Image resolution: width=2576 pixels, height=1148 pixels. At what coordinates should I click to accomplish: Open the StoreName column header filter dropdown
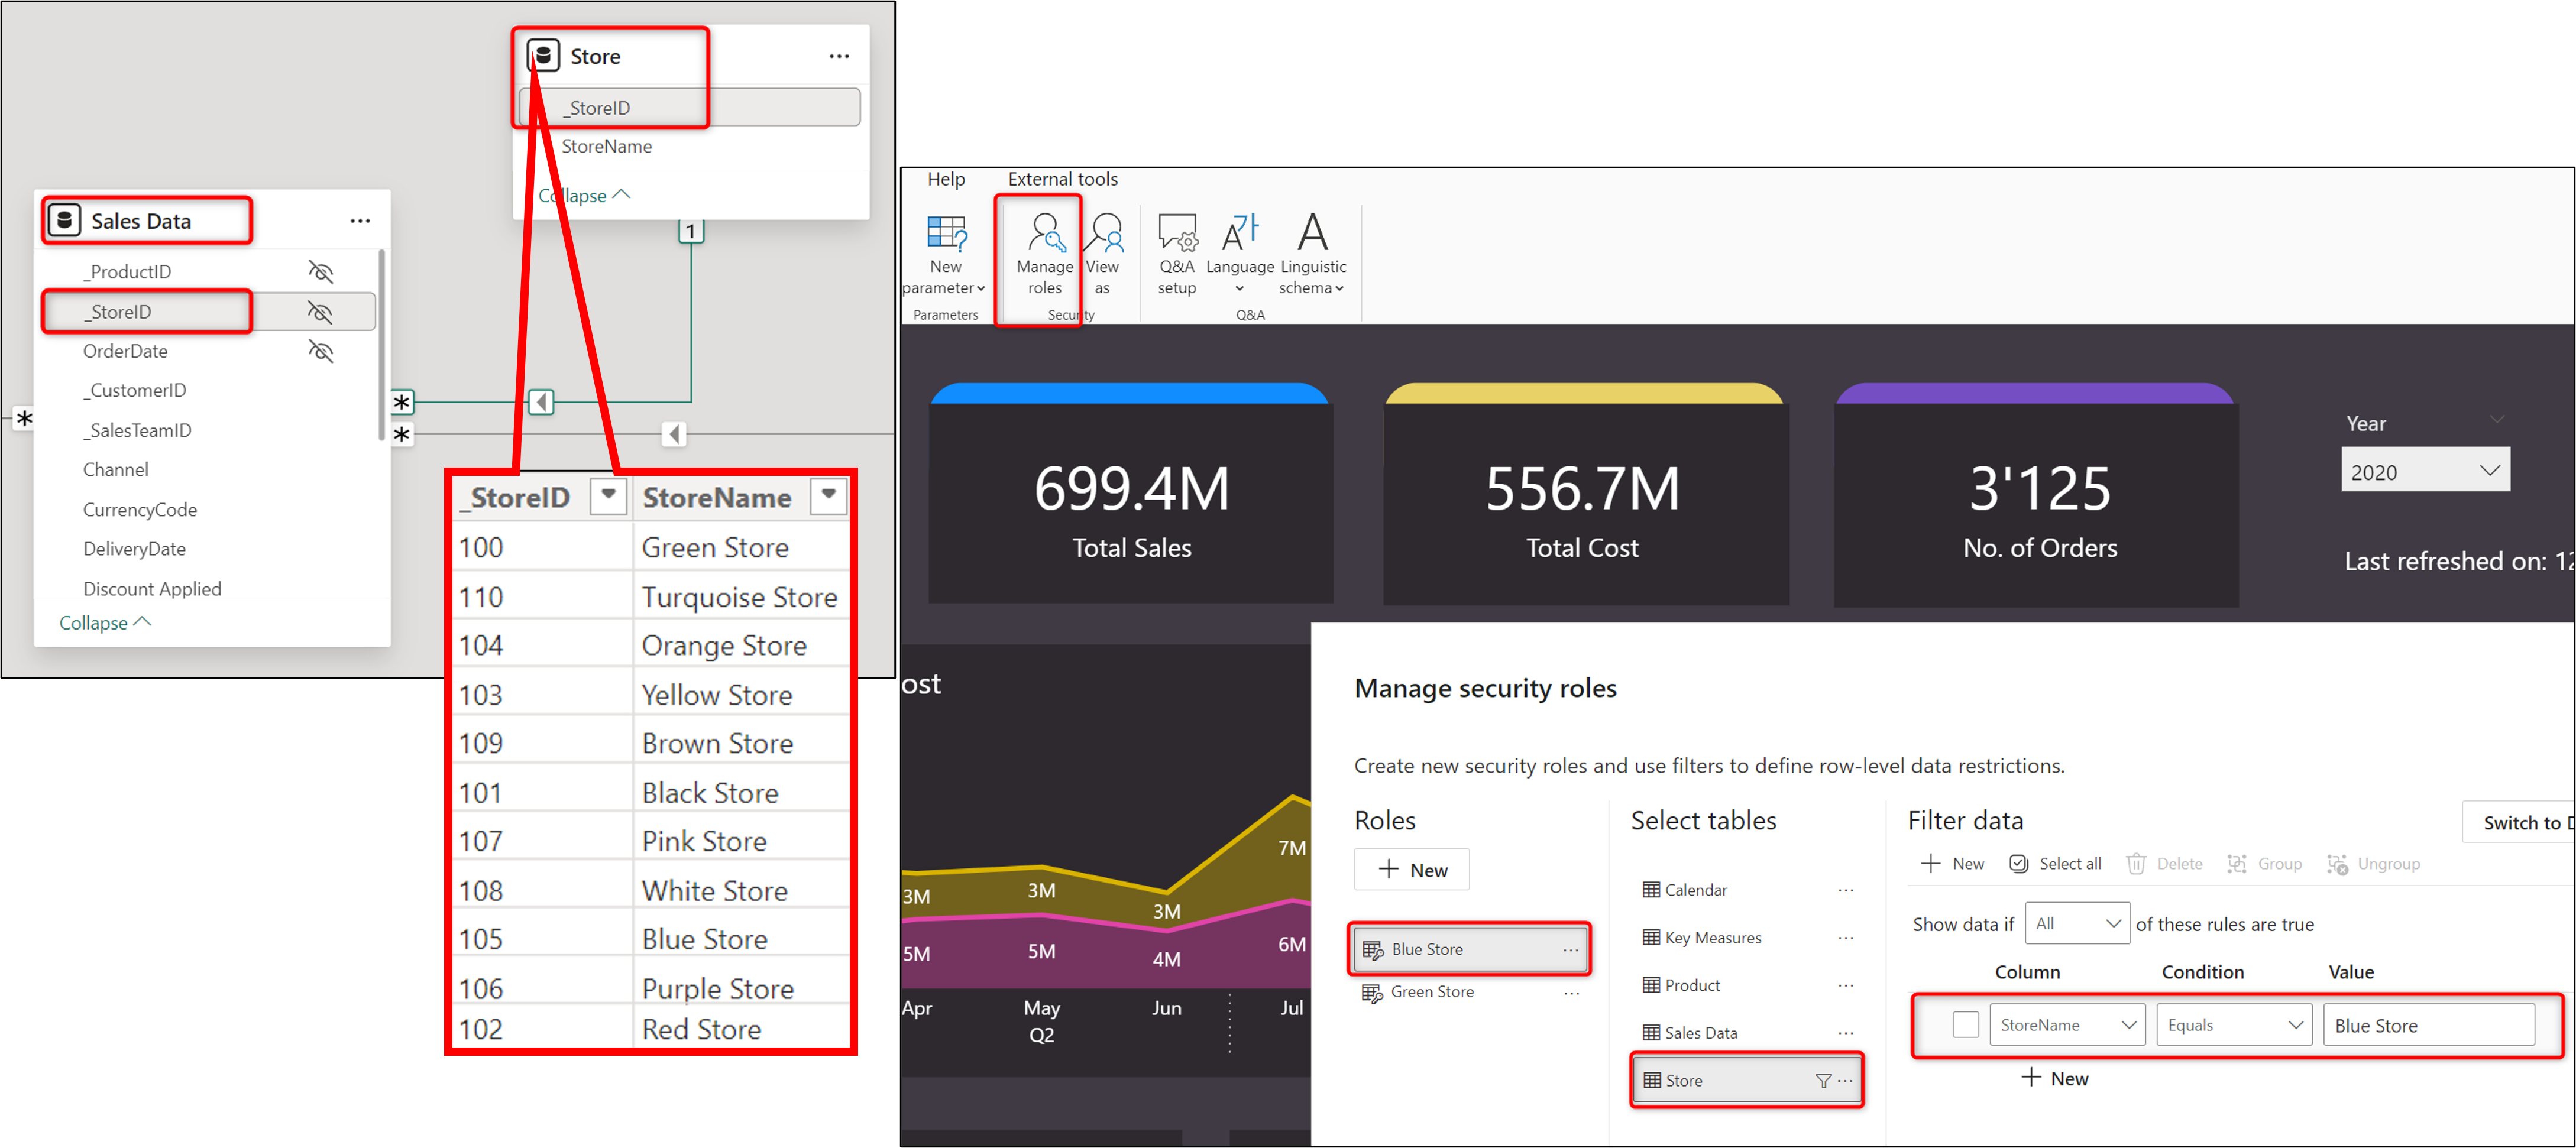828,496
